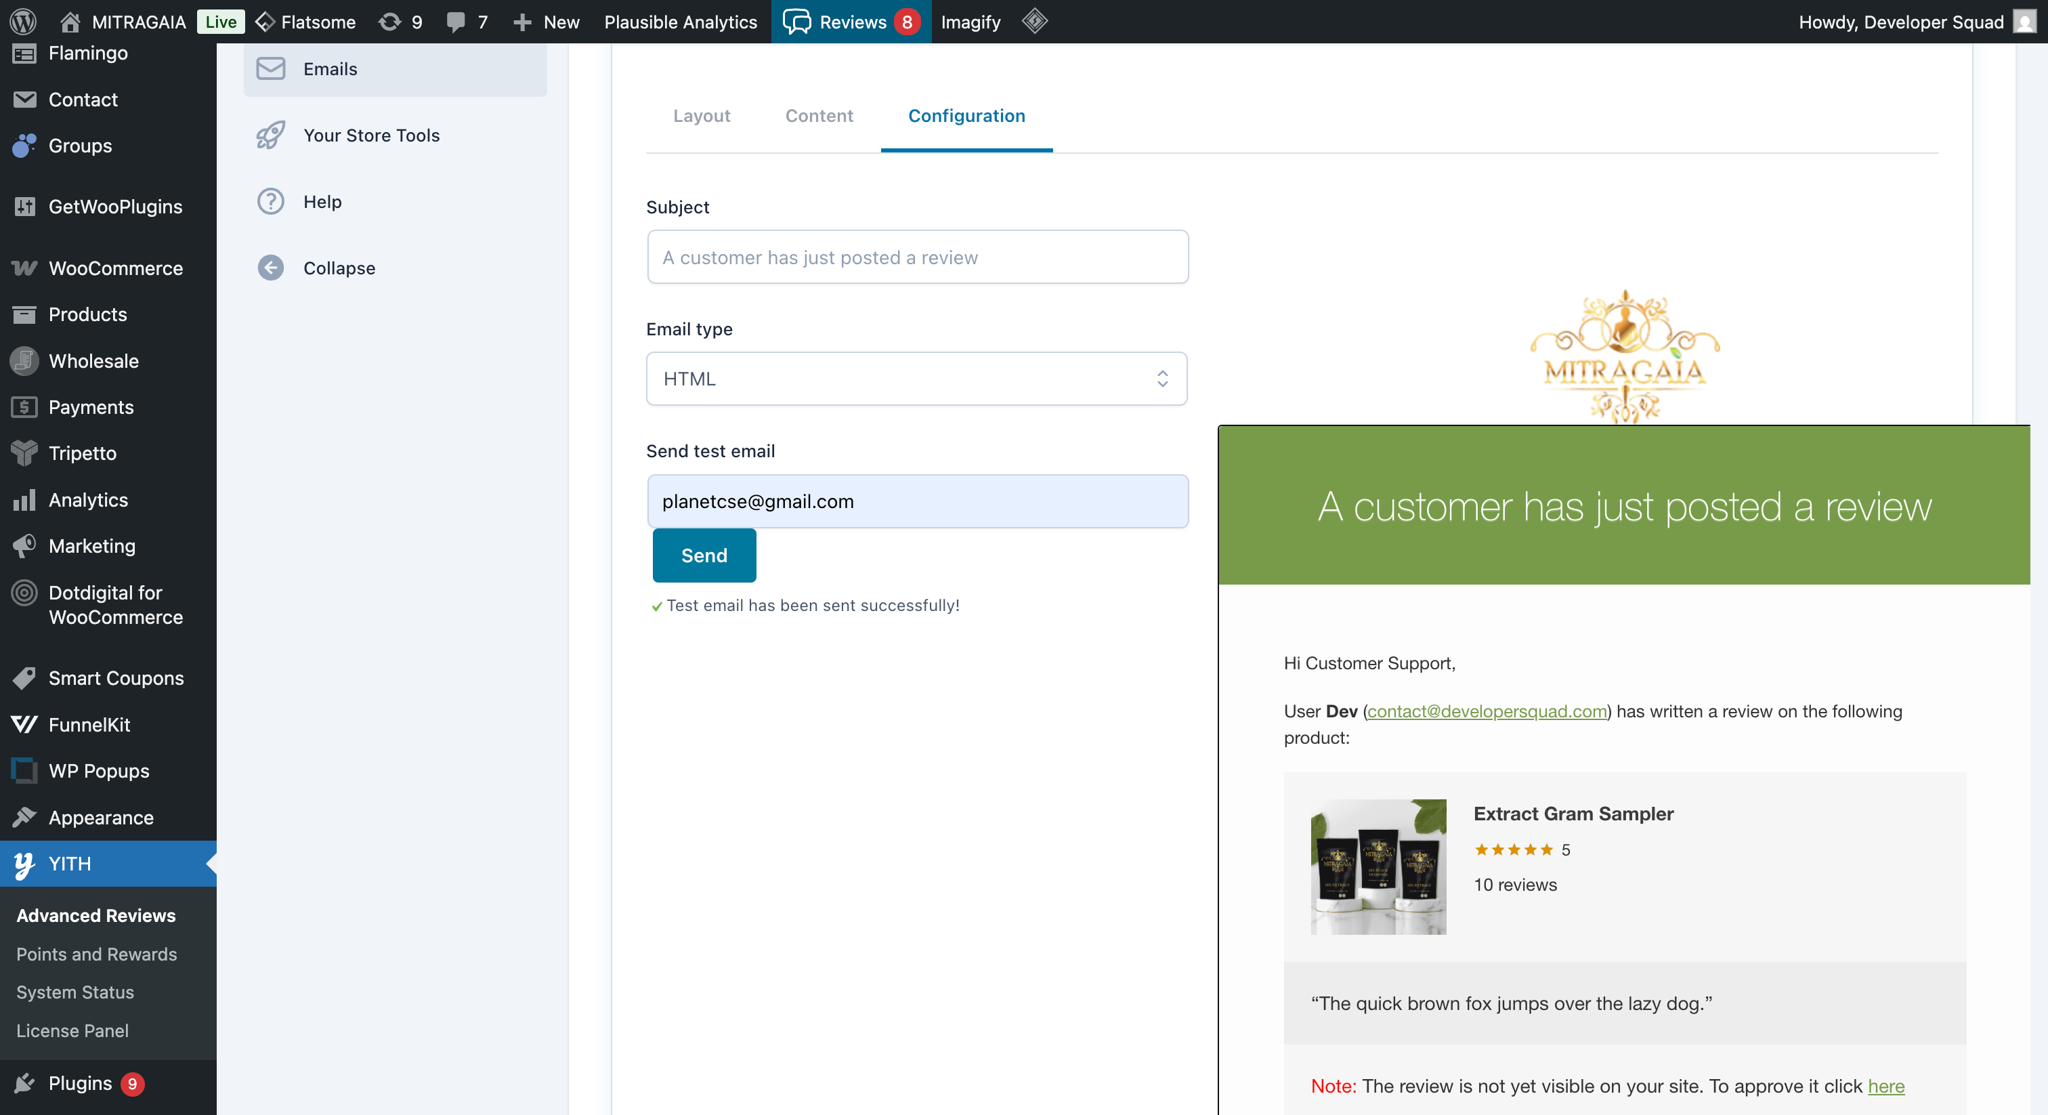Click the FunnelKit logo icon
This screenshot has height=1115, width=2048.
tap(24, 725)
